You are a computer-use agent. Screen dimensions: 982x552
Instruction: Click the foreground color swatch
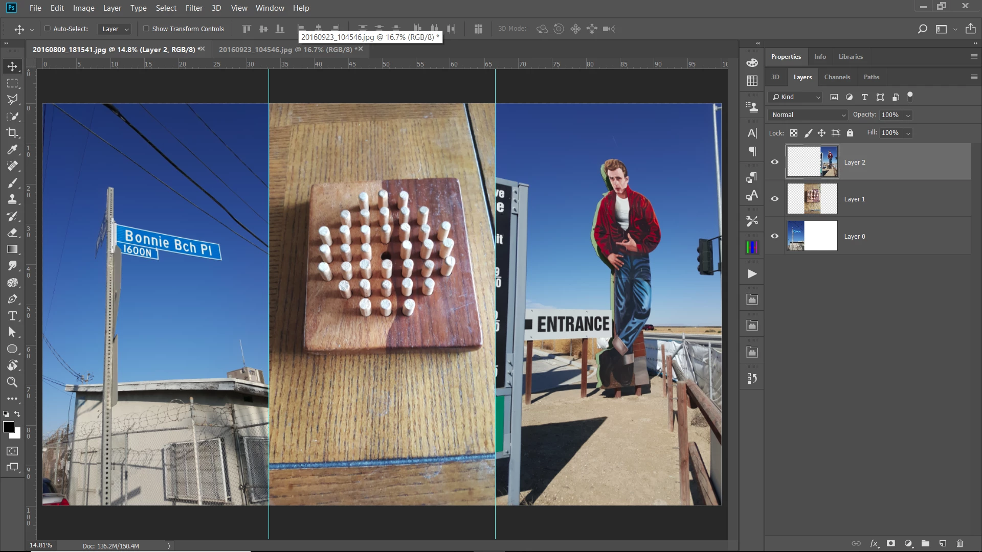coord(8,427)
